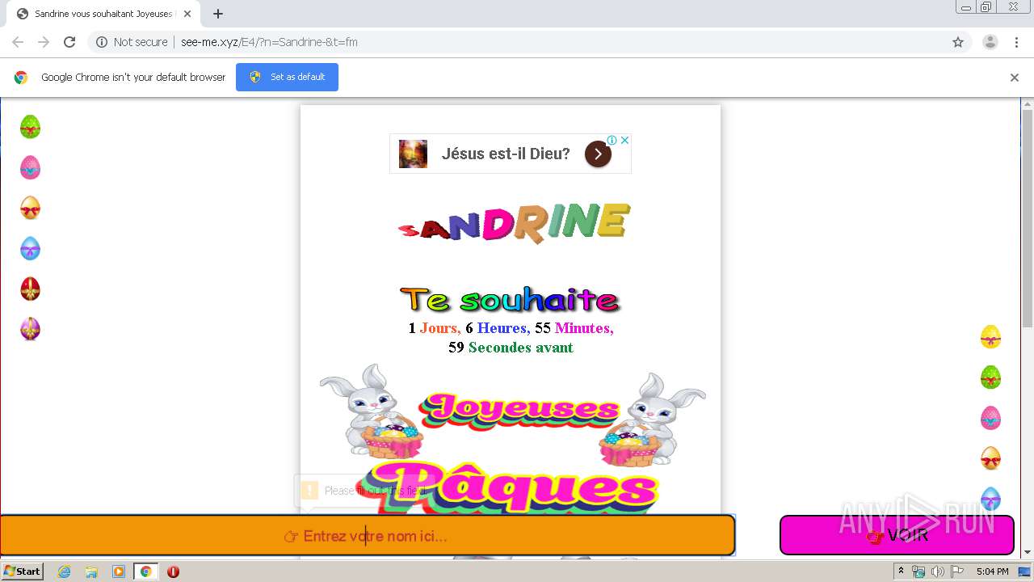
Task: Click the left bunny with basket
Action: (372, 411)
